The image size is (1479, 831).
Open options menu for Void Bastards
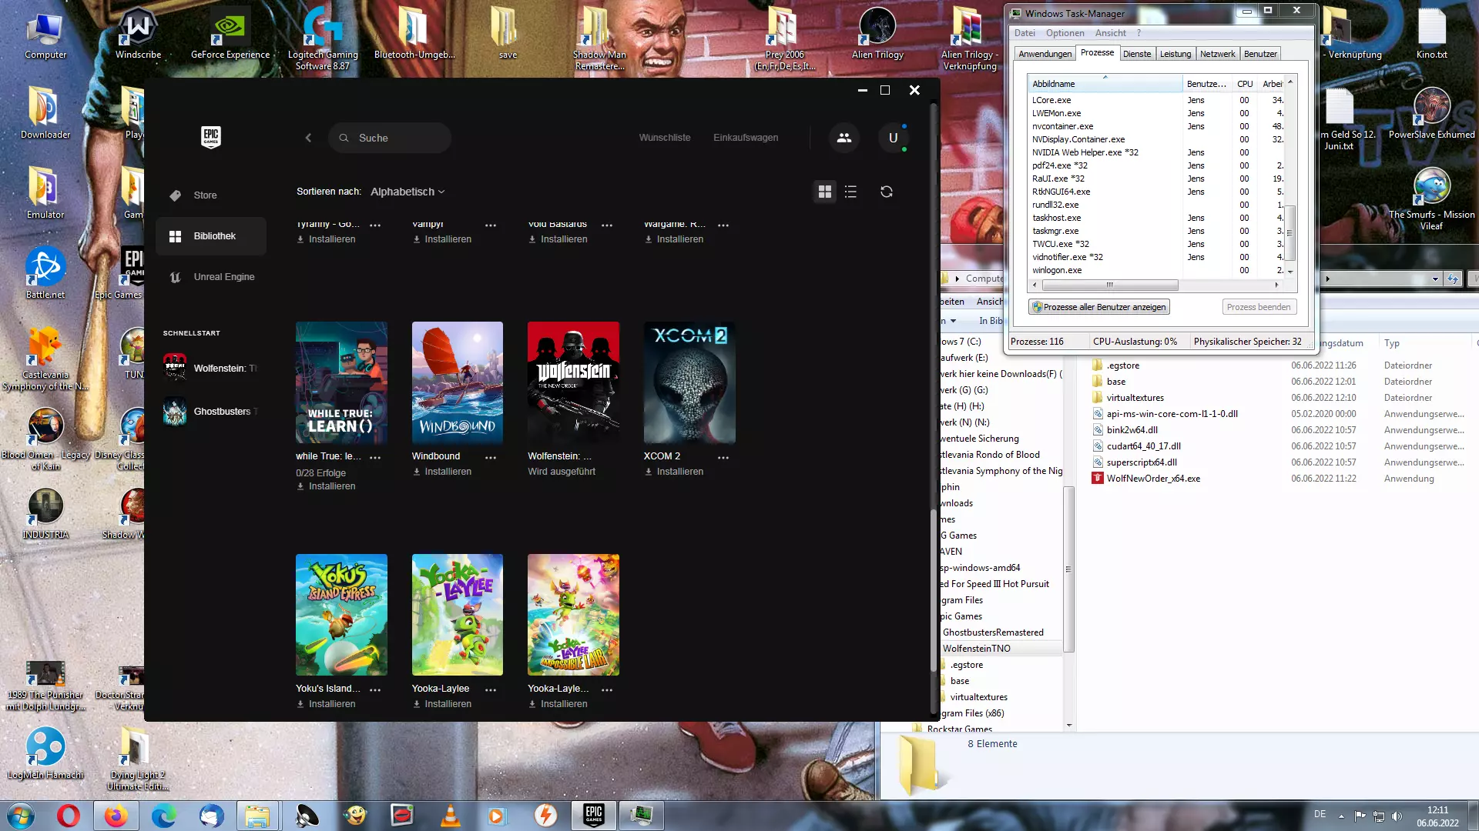point(607,225)
